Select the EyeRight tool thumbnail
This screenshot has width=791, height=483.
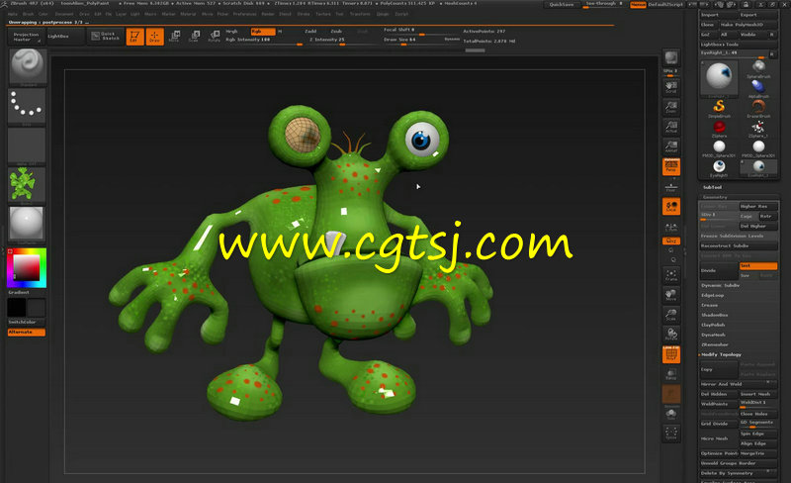coord(719,167)
